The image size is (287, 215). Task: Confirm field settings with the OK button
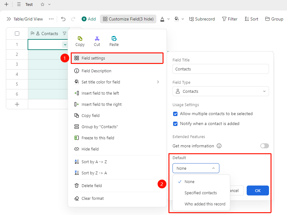click(258, 191)
